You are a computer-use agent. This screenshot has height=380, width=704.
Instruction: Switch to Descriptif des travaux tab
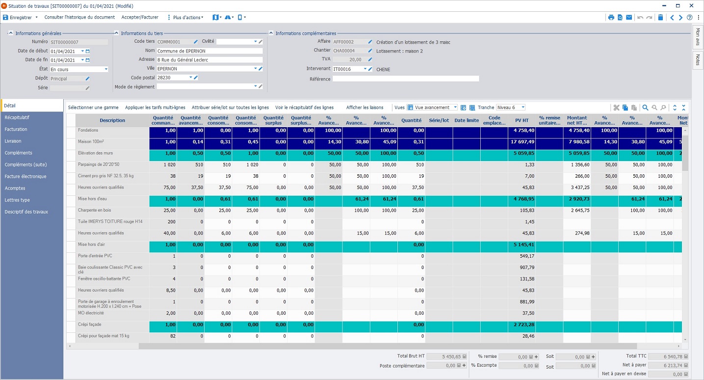[x=32, y=212]
